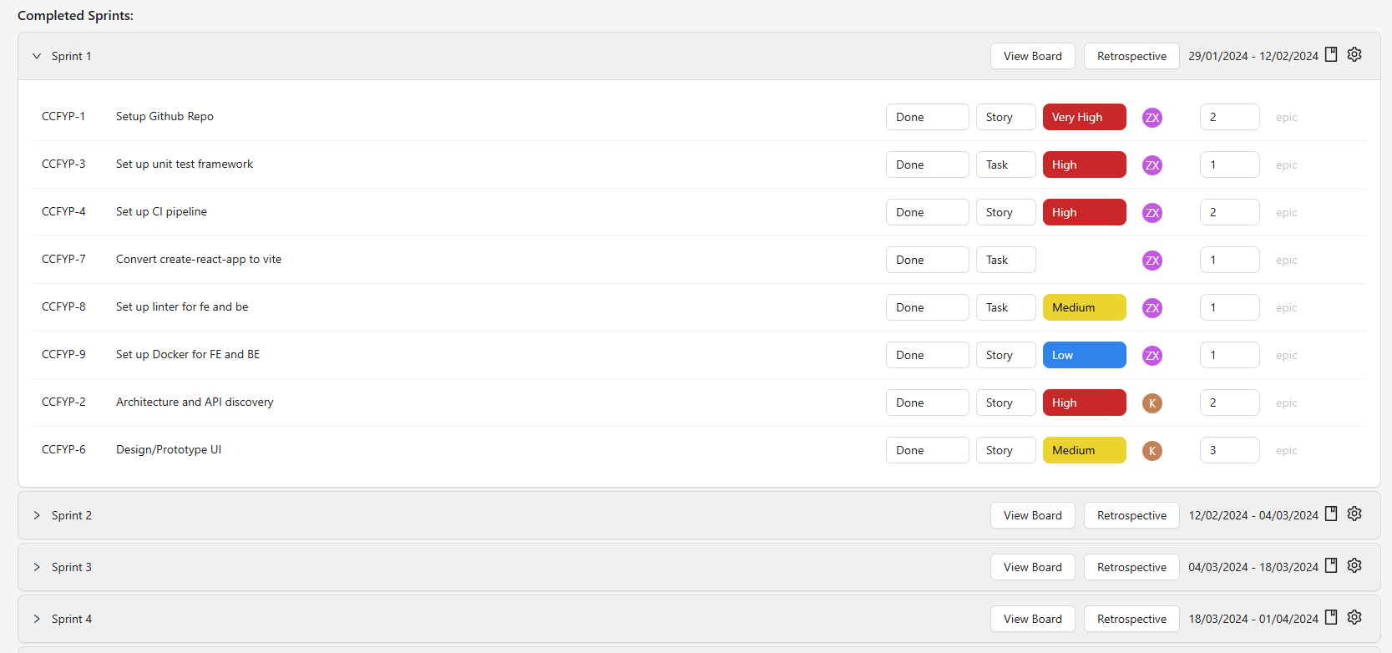The height and width of the screenshot is (653, 1392).
Task: Expand the Sprint 4 section
Action: tap(37, 619)
